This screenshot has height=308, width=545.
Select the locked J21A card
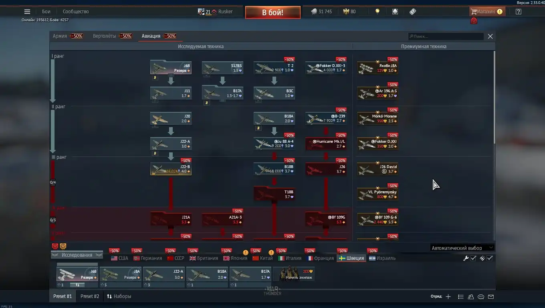point(171,220)
